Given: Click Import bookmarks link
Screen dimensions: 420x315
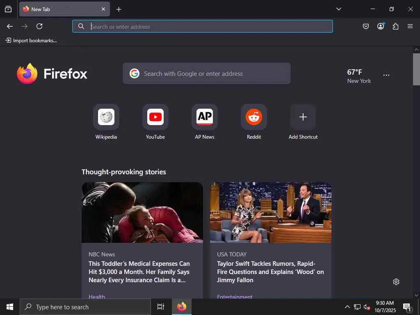Looking at the screenshot, I should 31,41.
